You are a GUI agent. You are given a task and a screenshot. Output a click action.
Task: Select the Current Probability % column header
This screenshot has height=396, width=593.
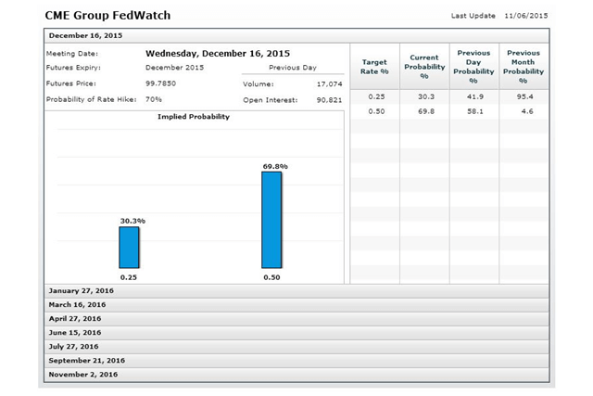click(x=424, y=67)
